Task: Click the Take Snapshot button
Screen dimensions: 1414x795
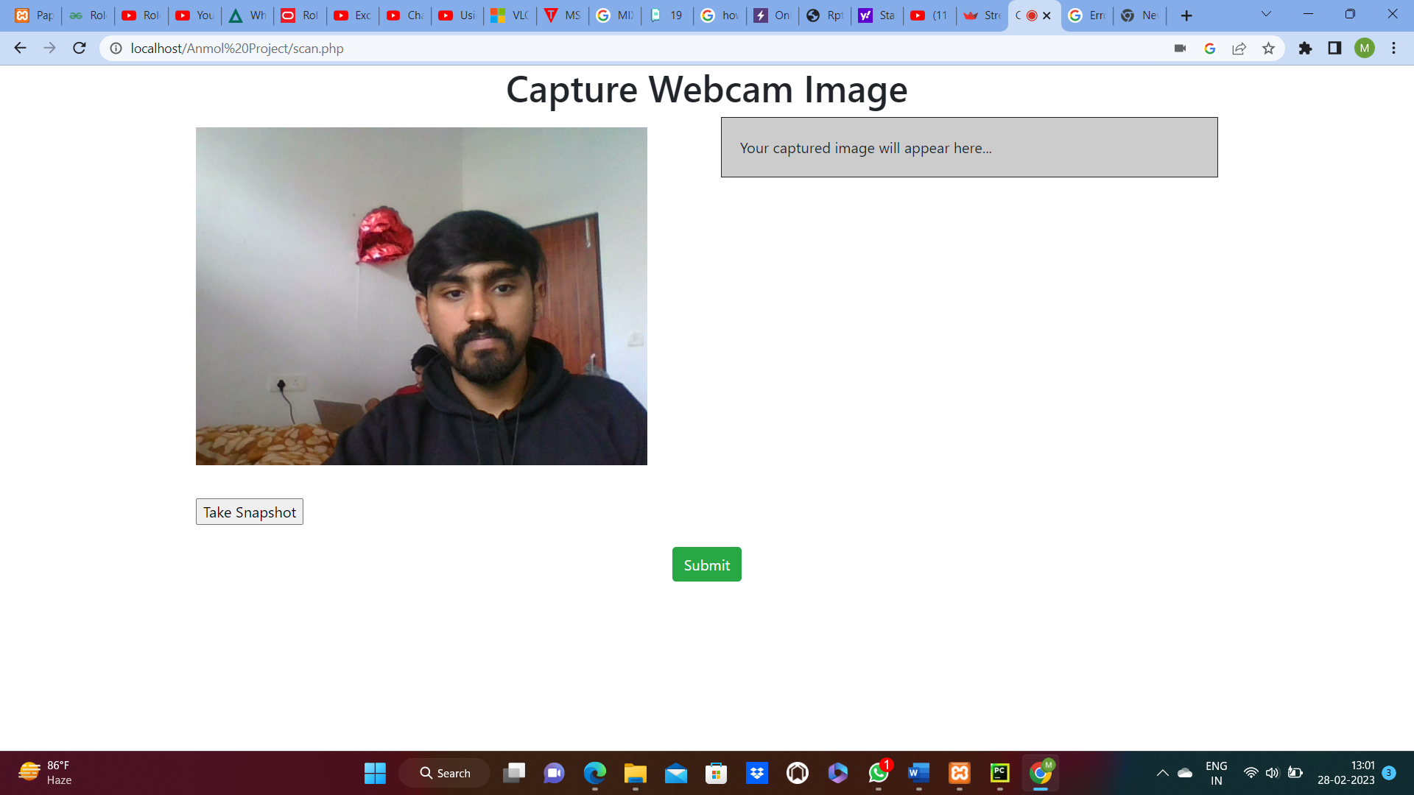Action: pyautogui.click(x=249, y=512)
